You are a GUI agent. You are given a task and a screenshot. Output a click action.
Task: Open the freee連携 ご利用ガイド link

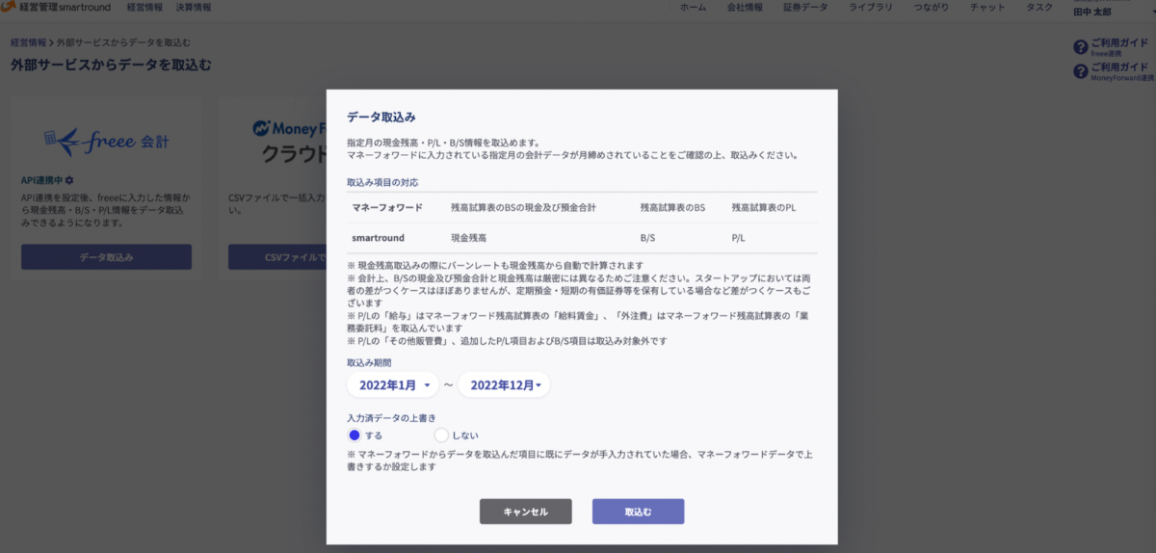pos(1119,47)
